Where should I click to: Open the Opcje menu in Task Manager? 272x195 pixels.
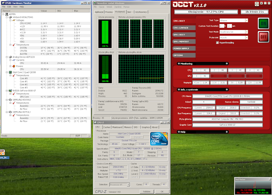pos(101,7)
